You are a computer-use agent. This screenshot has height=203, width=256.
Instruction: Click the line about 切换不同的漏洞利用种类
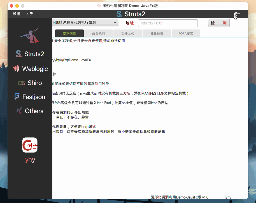[x=81, y=84]
